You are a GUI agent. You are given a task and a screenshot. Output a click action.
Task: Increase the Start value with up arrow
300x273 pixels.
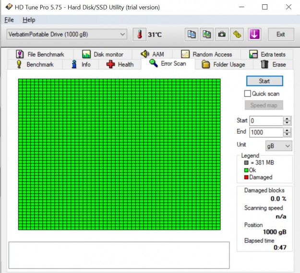287,119
